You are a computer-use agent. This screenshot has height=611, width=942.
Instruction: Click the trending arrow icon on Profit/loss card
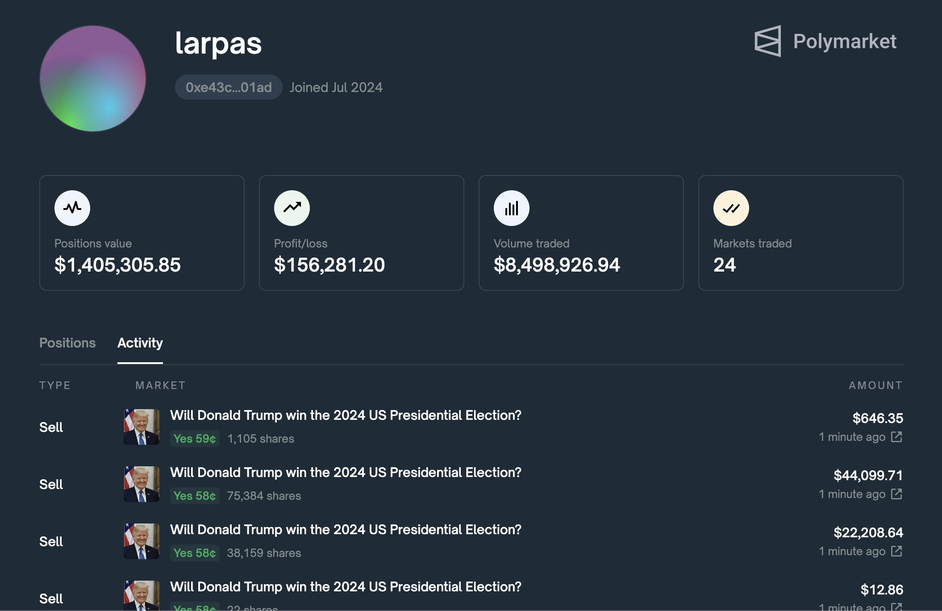(292, 208)
